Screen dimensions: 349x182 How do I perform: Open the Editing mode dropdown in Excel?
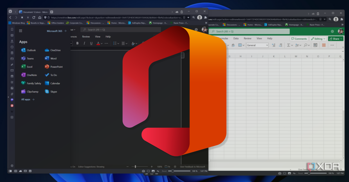[318, 39]
